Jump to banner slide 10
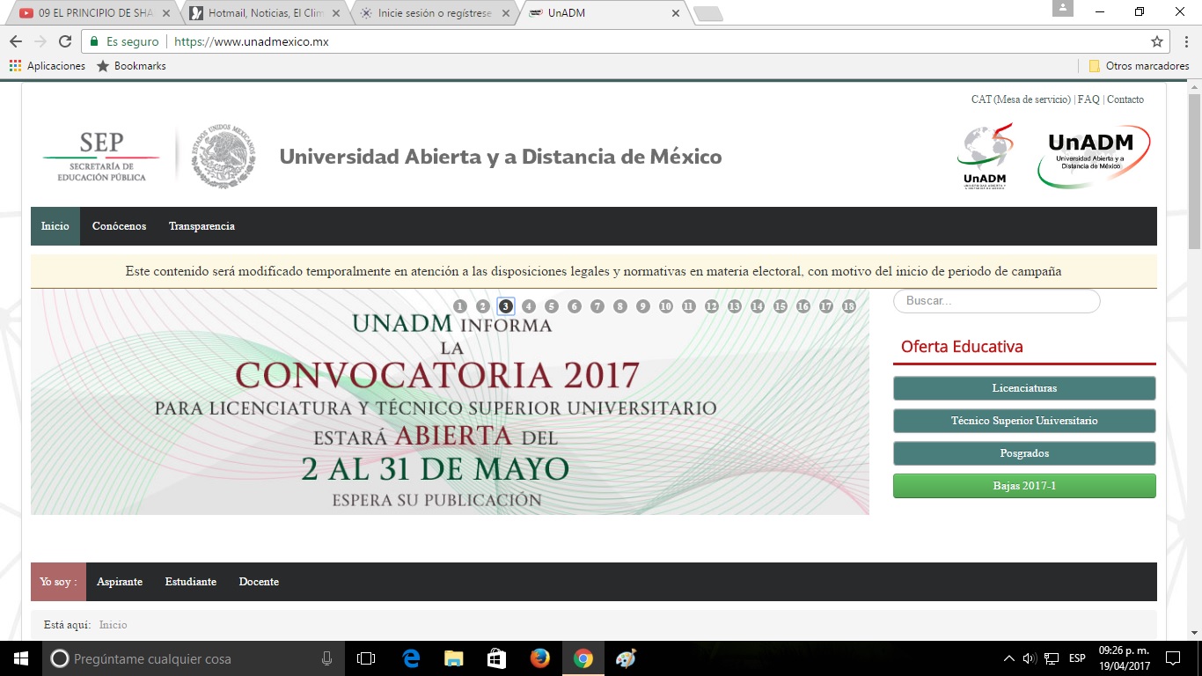This screenshot has height=676, width=1202. (x=666, y=306)
